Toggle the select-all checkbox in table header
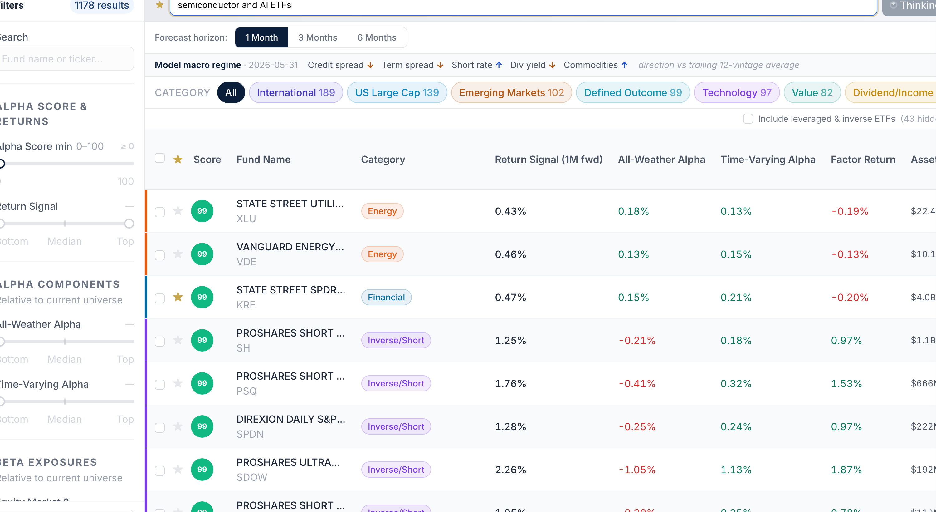The height and width of the screenshot is (512, 936). 160,158
